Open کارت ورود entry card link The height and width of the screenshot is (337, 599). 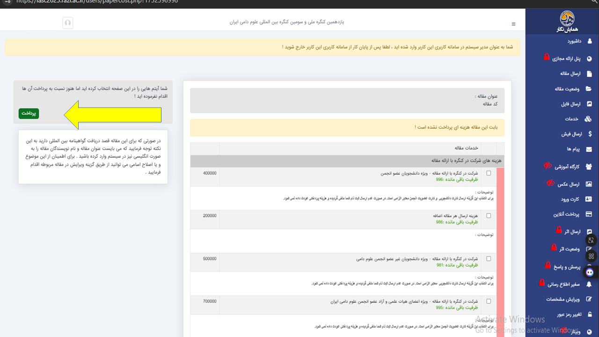570,199
